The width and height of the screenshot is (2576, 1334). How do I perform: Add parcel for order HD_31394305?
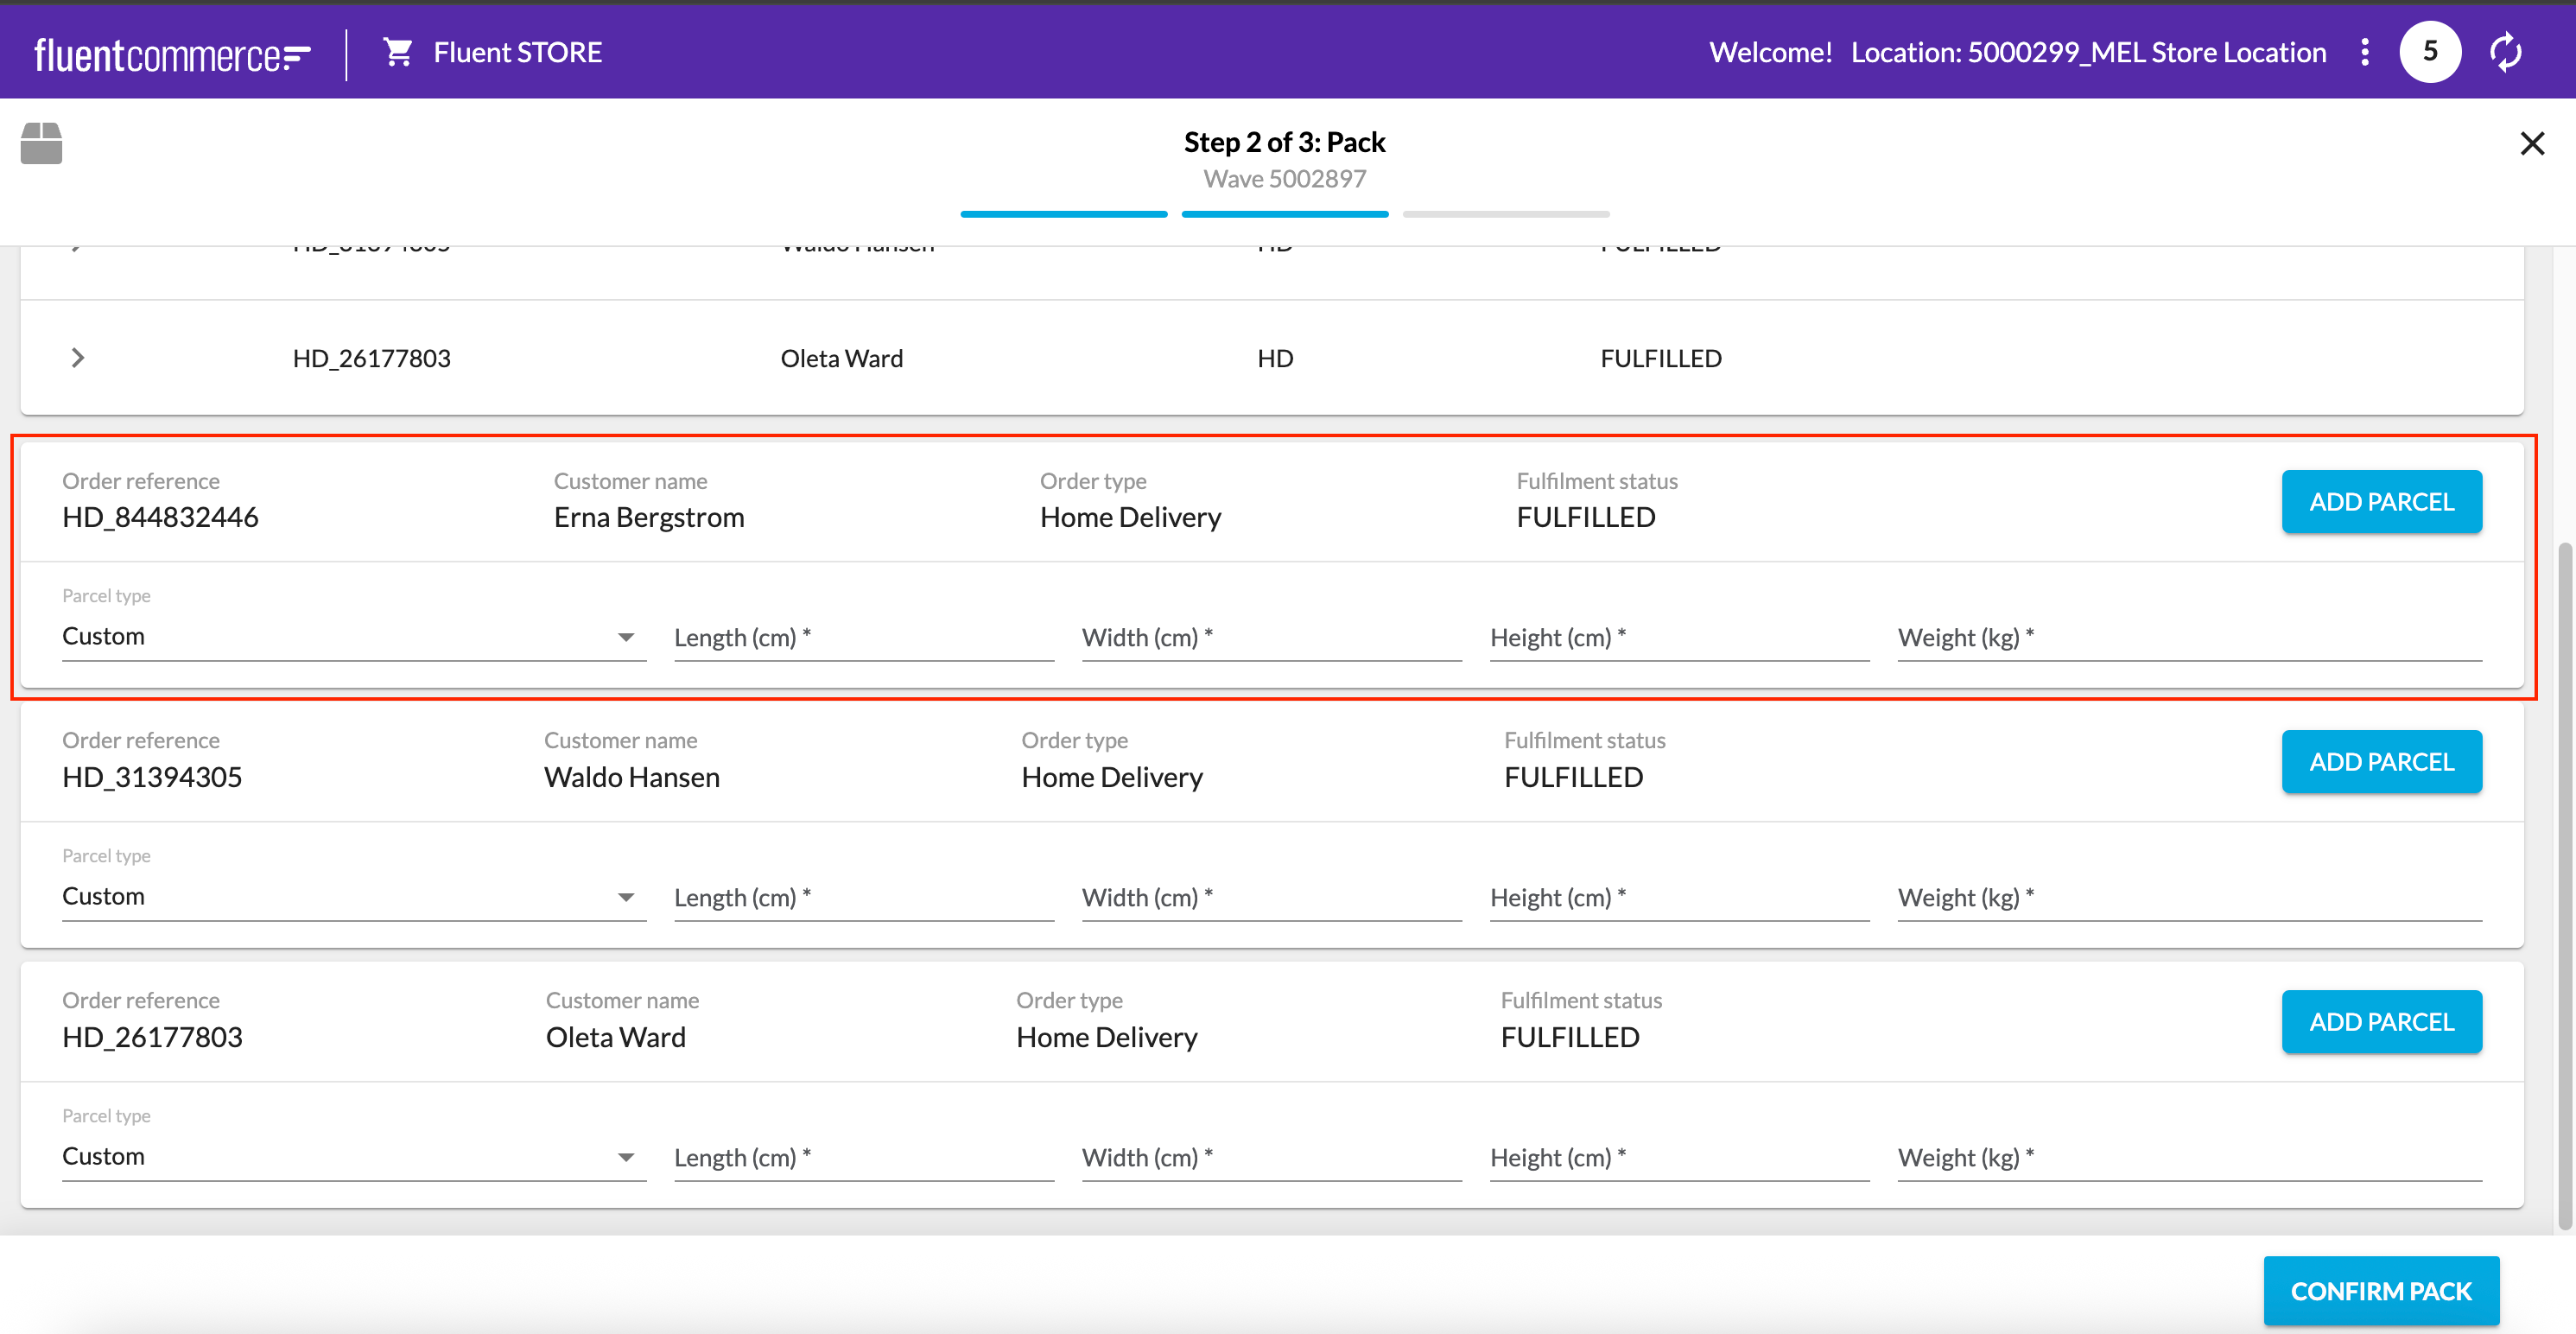pyautogui.click(x=2380, y=762)
